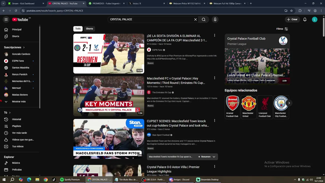This screenshot has height=183, width=325.
Task: Click the Chrome address bar URL
Action: [x=55, y=11]
